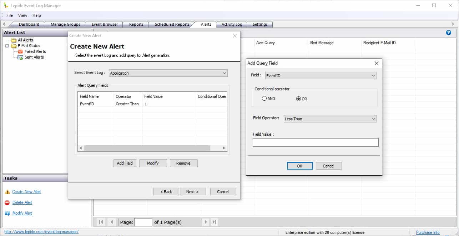Click the Sent Alerts envelope icon
The image size is (459, 236).
[x=21, y=57]
